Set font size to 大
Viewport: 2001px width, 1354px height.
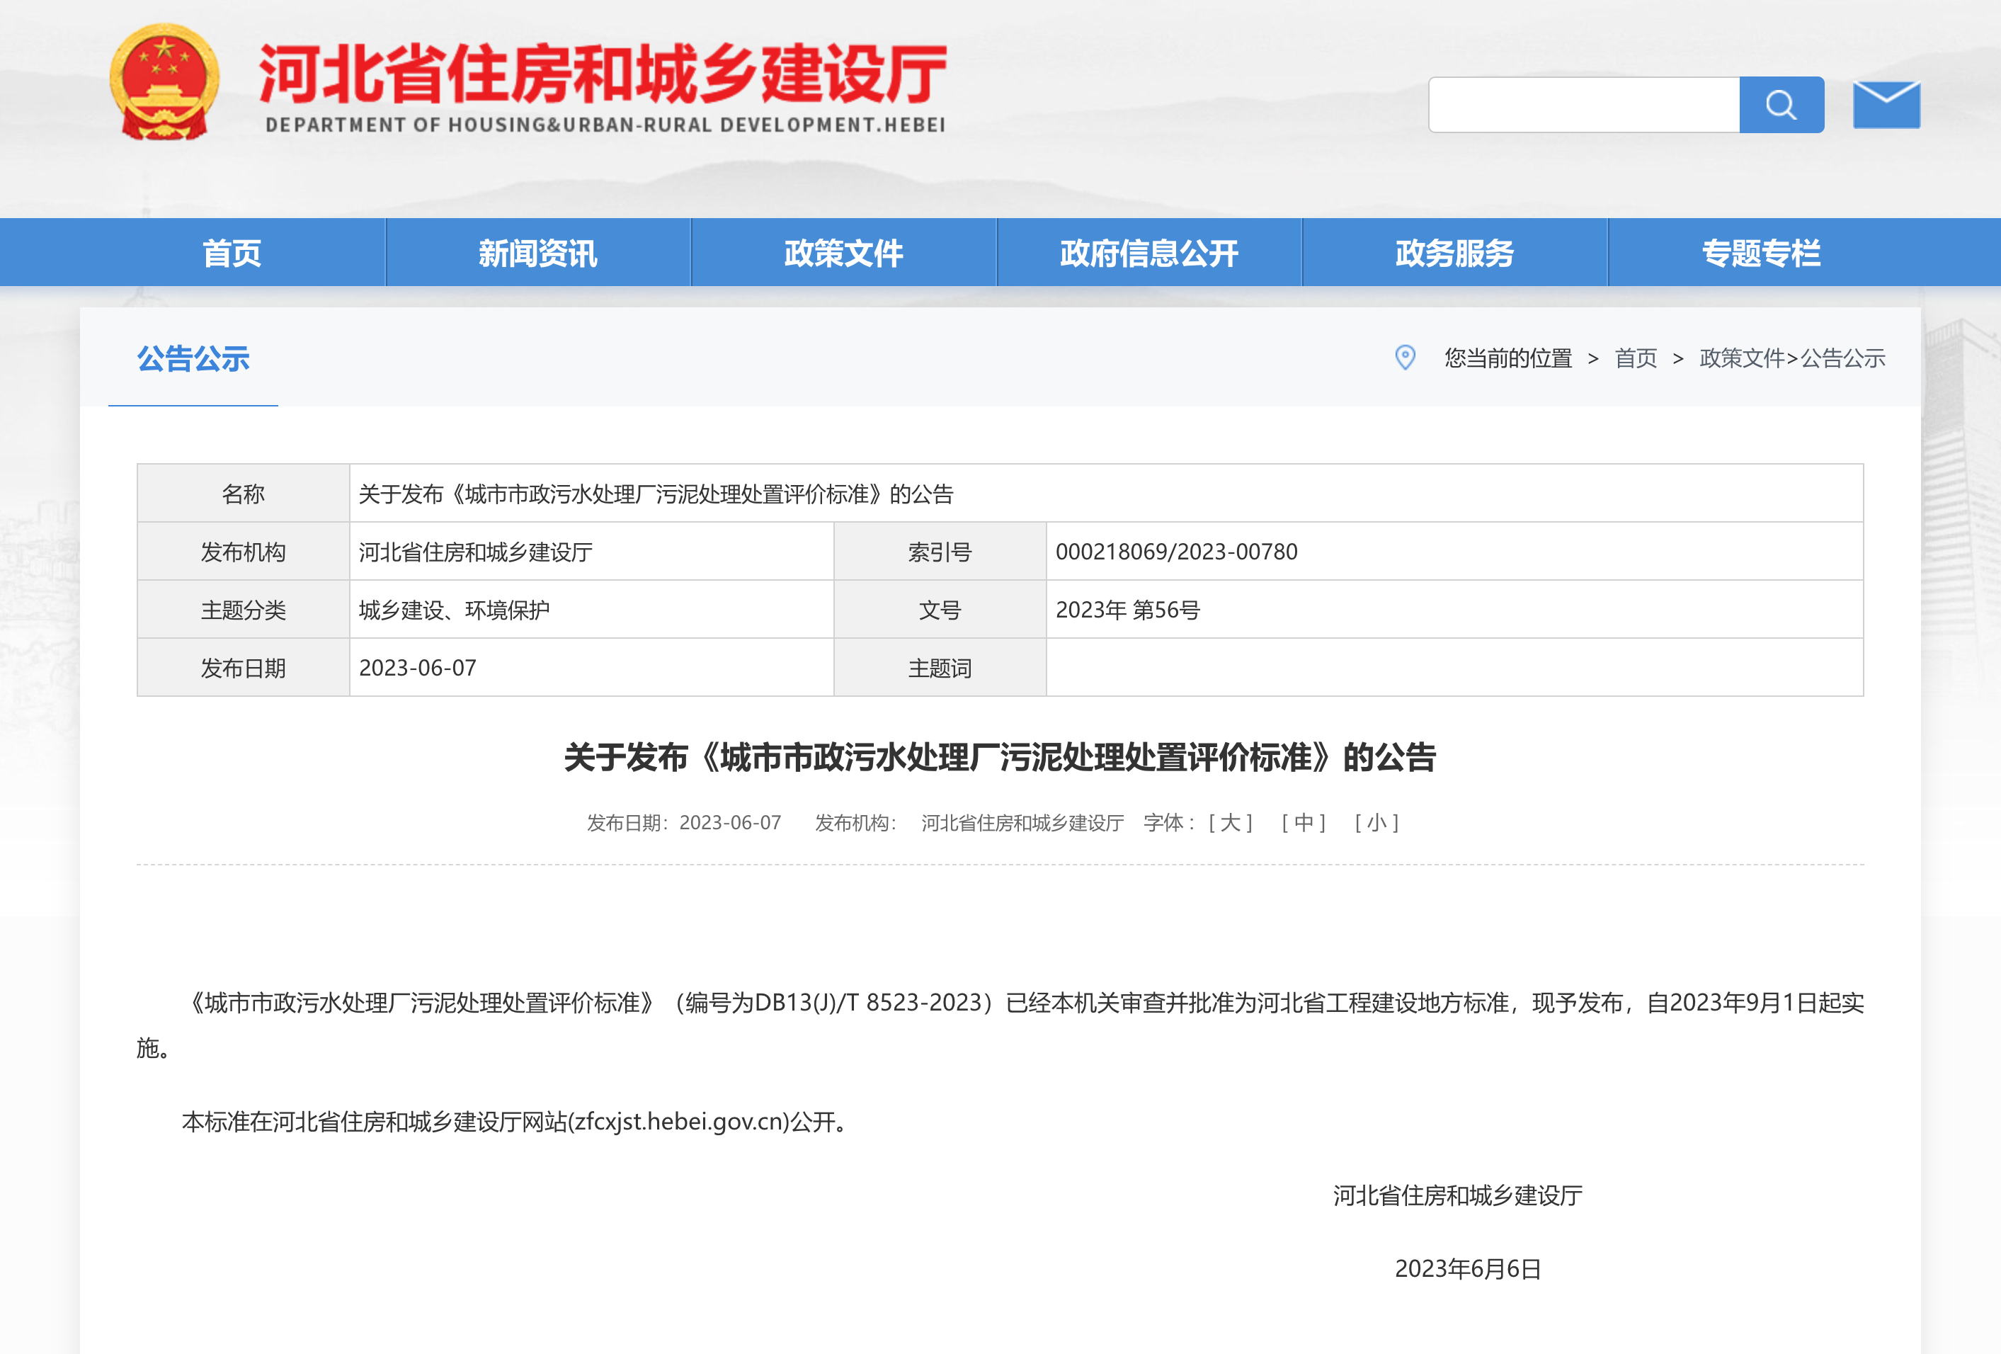[1231, 823]
